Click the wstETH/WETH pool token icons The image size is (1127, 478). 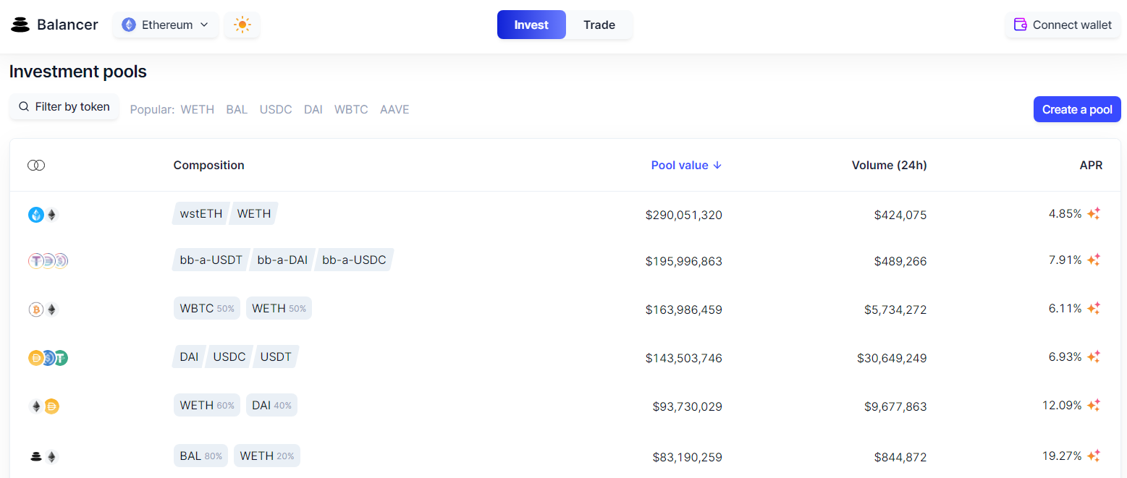[43, 215]
